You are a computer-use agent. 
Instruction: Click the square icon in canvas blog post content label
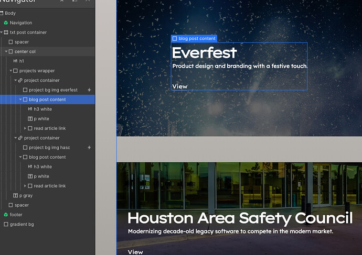(175, 38)
